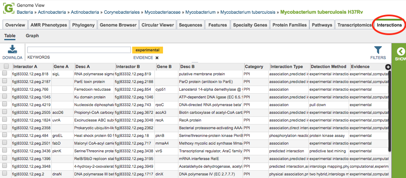Sort by the Detection Method column header

(329, 67)
